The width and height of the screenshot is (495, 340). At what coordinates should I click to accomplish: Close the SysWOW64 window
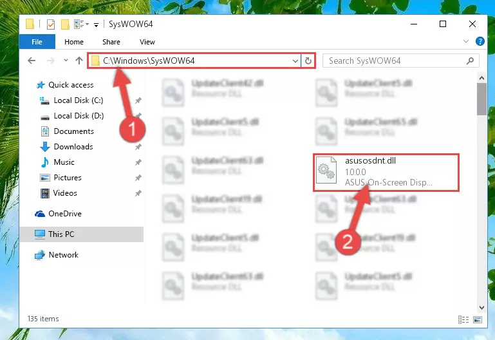point(472,24)
